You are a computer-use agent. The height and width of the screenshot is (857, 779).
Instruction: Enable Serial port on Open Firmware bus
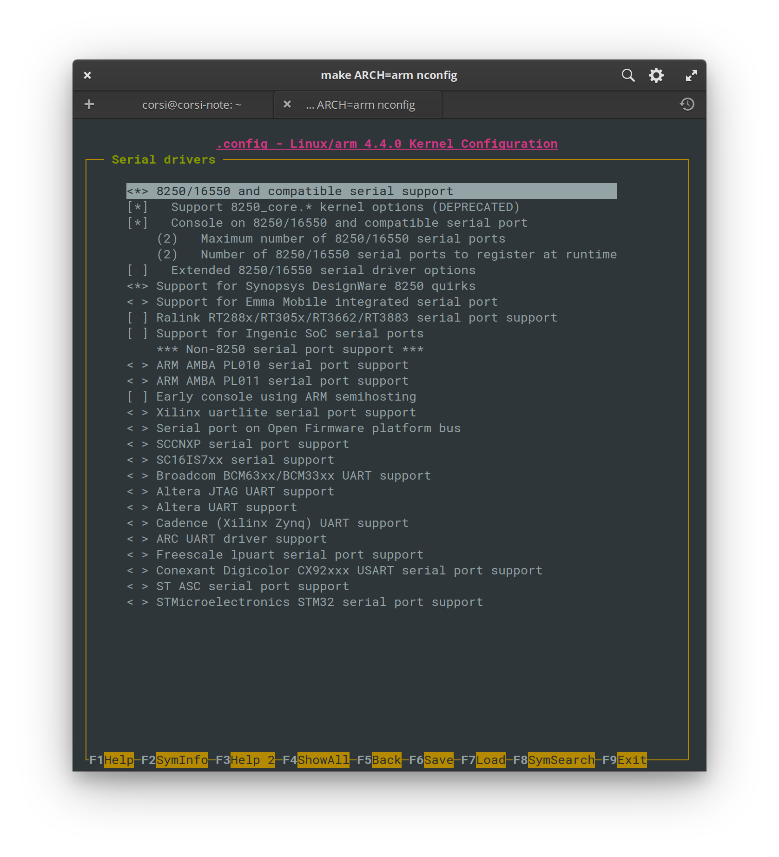click(138, 428)
